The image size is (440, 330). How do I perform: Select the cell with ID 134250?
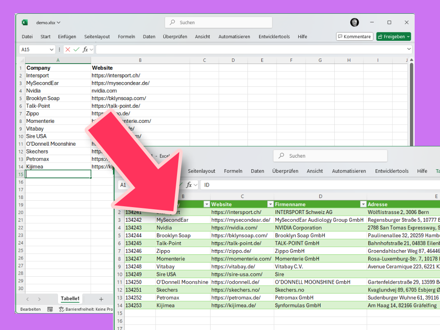pyautogui.click(x=140, y=282)
